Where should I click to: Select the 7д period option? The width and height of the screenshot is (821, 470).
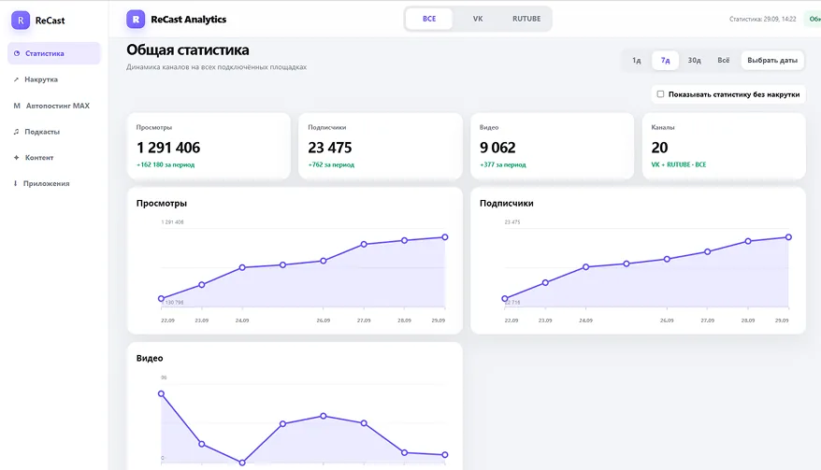coord(665,60)
